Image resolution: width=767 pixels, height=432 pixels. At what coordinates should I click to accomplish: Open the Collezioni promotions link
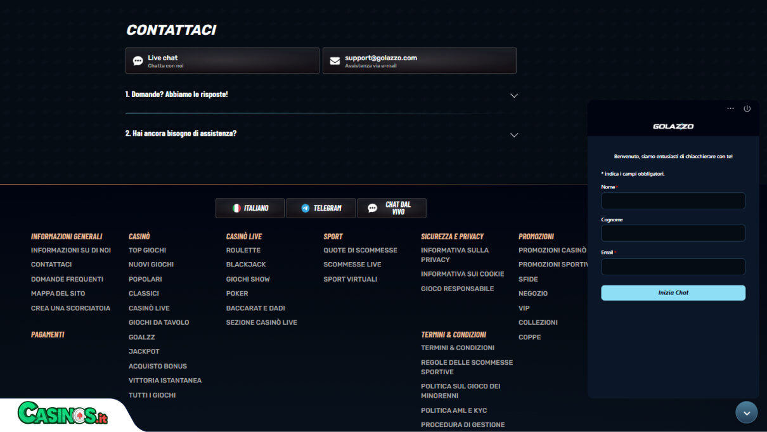[x=538, y=323]
